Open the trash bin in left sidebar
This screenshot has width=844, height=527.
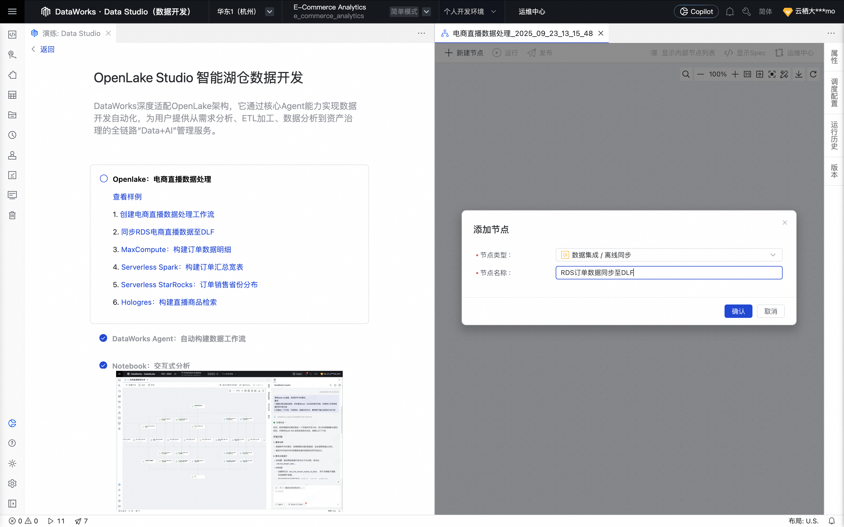(x=12, y=215)
